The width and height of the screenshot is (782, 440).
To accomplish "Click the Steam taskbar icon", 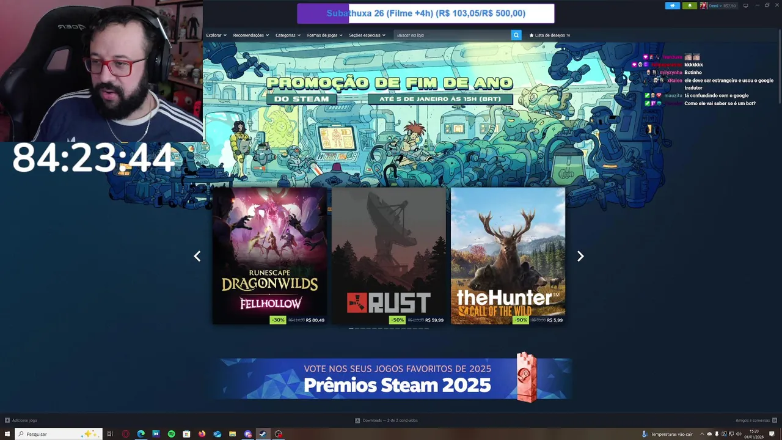I will click(x=263, y=434).
